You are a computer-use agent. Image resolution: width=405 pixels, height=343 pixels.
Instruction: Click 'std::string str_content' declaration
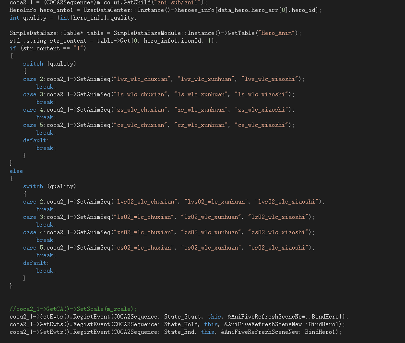pyautogui.click(x=48, y=41)
